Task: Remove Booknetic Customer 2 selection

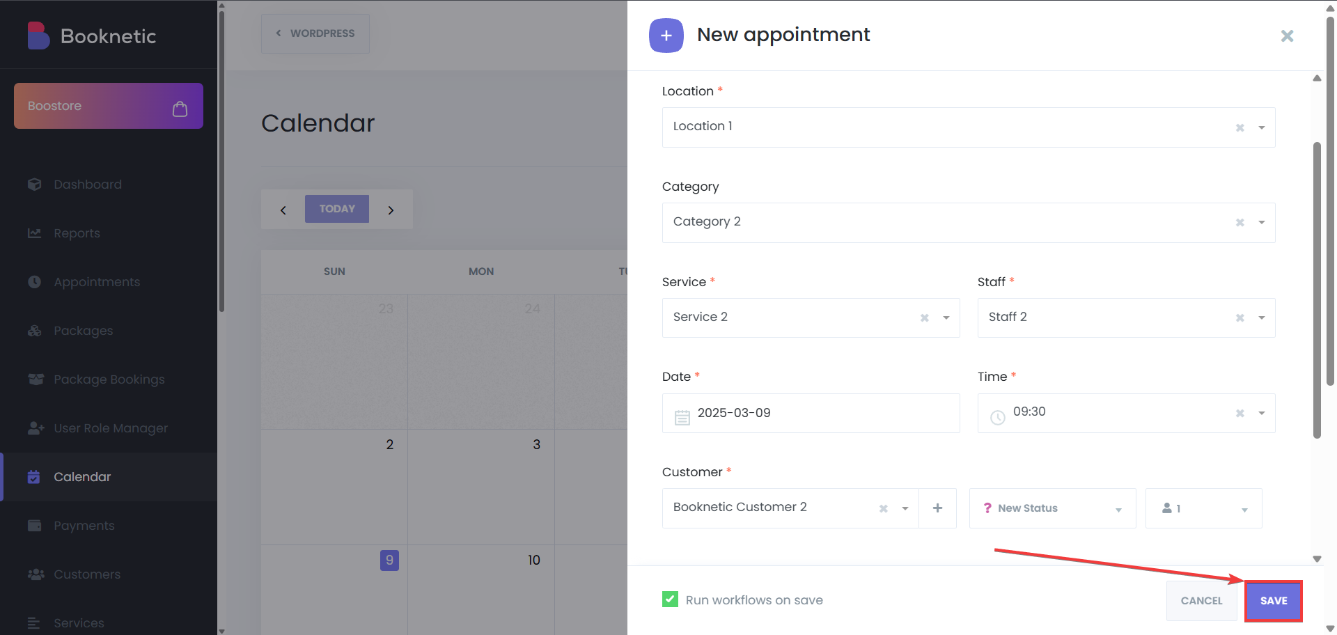Action: point(883,508)
